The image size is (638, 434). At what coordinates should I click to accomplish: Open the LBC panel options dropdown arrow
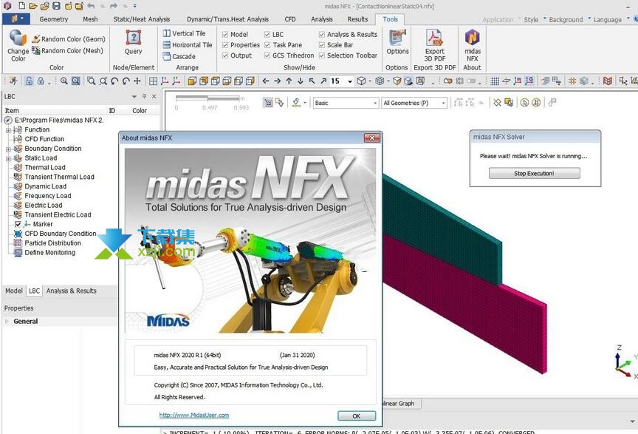134,97
